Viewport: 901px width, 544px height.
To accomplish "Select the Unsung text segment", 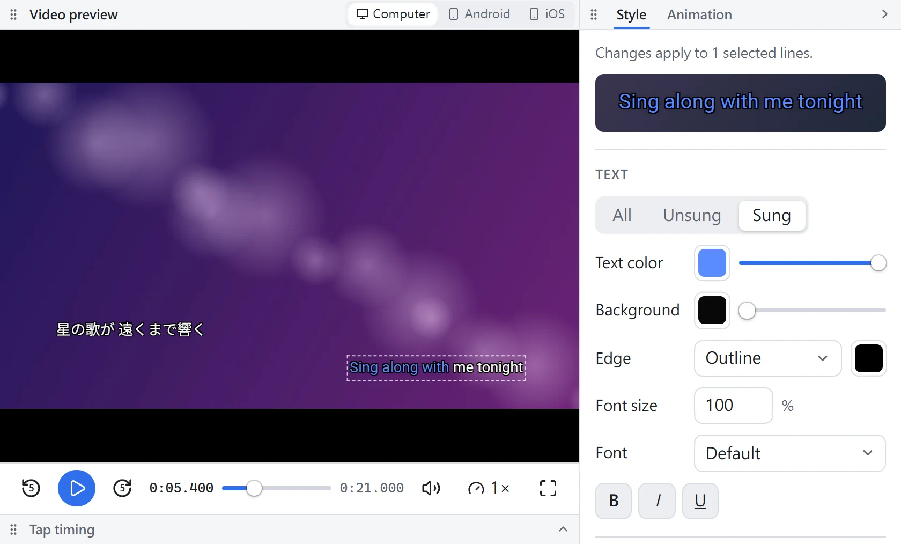I will 692,215.
